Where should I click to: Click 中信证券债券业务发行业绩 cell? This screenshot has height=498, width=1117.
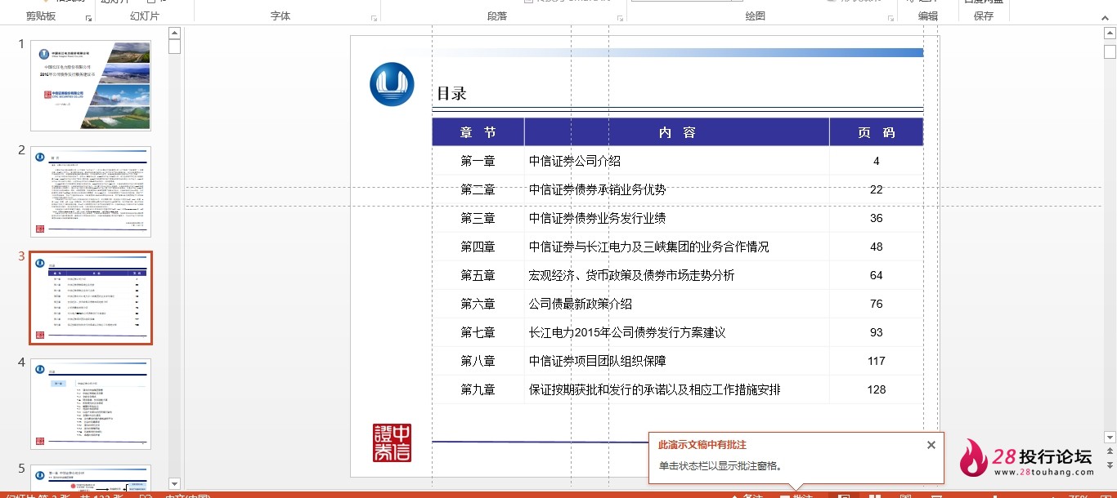click(x=677, y=218)
